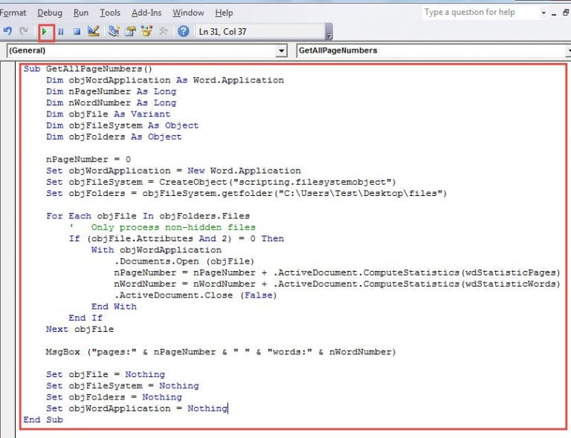Open the Add-Ins menu
The height and width of the screenshot is (438, 571).
(x=146, y=13)
